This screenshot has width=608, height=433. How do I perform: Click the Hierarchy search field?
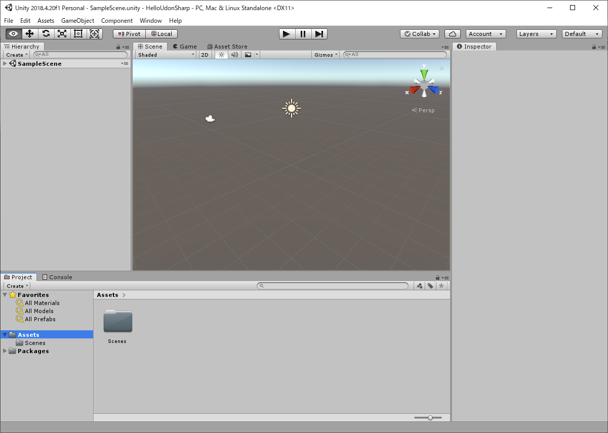pos(80,55)
